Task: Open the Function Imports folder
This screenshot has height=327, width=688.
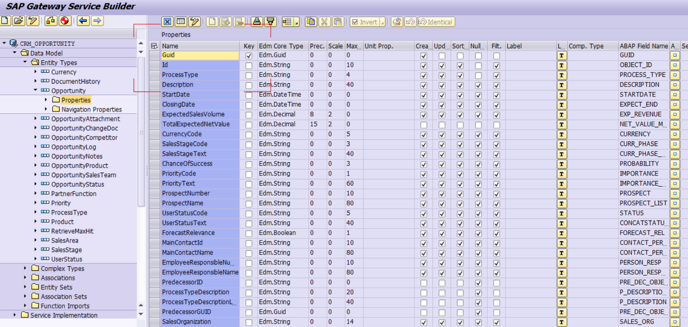Action: tap(65, 306)
